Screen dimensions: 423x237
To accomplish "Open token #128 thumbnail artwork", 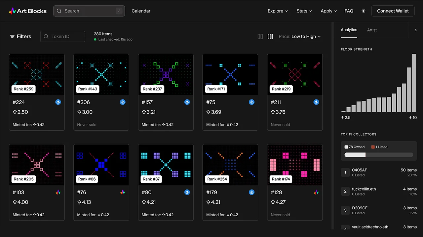I will coord(295,165).
